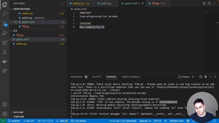The image size is (219, 123).
Task: Click load-plugins=pylint_mccabe line
Action: [99, 16]
